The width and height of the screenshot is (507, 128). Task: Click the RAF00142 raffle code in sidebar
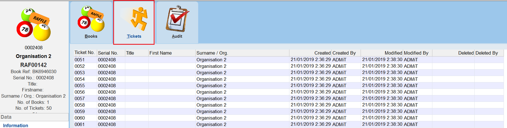coord(33,65)
